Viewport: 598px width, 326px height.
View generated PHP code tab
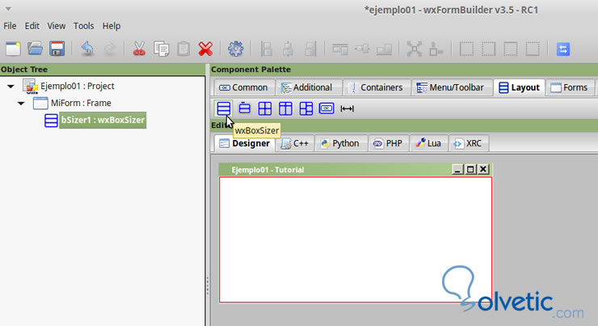(388, 143)
